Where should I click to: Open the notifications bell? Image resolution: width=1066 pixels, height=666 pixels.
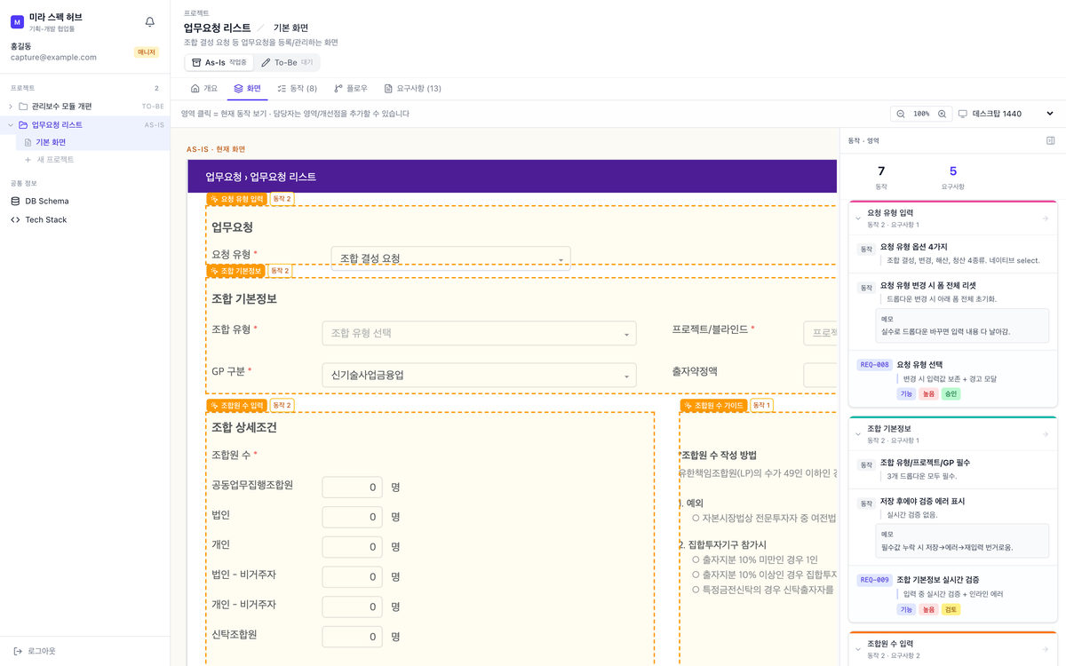pyautogui.click(x=149, y=22)
